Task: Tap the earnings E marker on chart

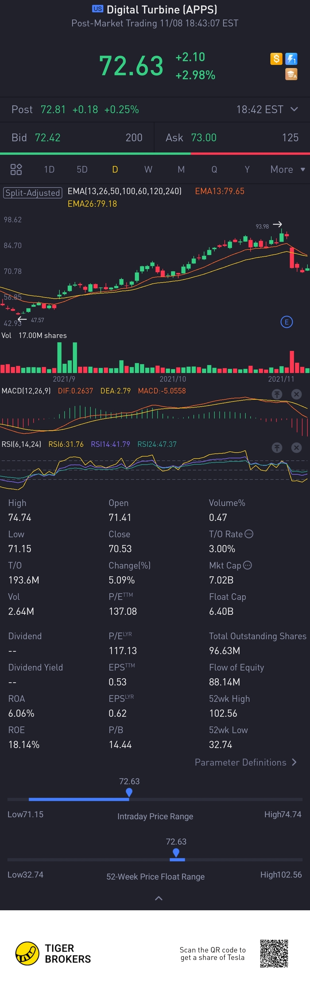Action: click(x=286, y=322)
